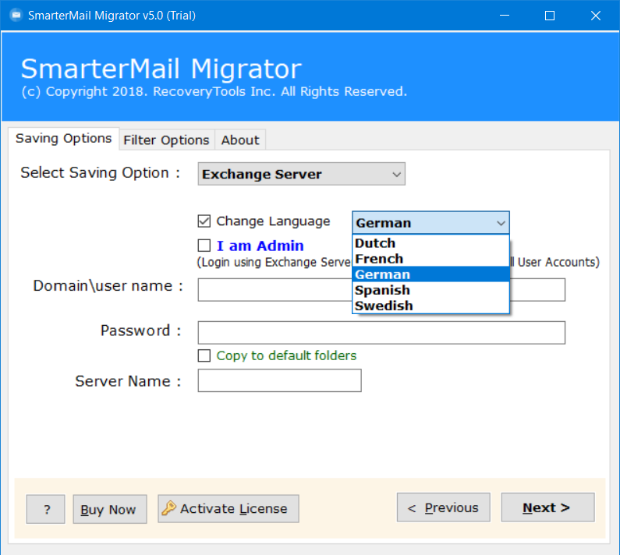Open the Filter Options tab
620x555 pixels.
[x=166, y=140]
